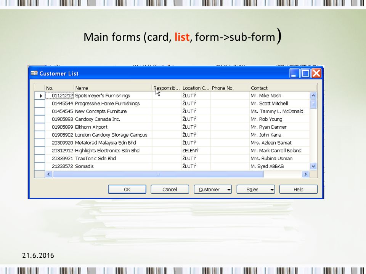Click the Name column header

(113, 88)
